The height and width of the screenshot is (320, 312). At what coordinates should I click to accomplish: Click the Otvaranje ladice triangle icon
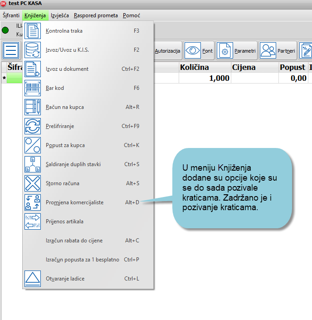coord(32,278)
